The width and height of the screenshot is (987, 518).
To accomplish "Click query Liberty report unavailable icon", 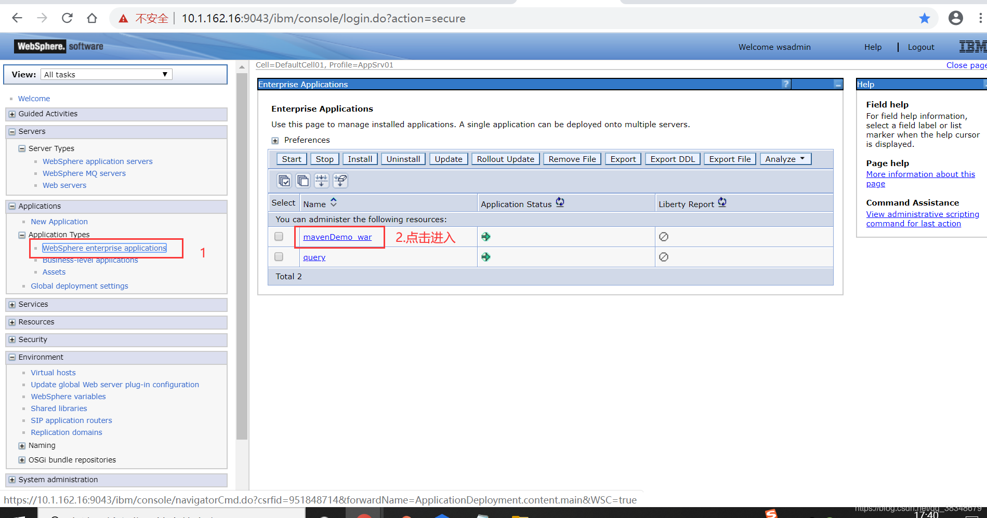I will (664, 257).
